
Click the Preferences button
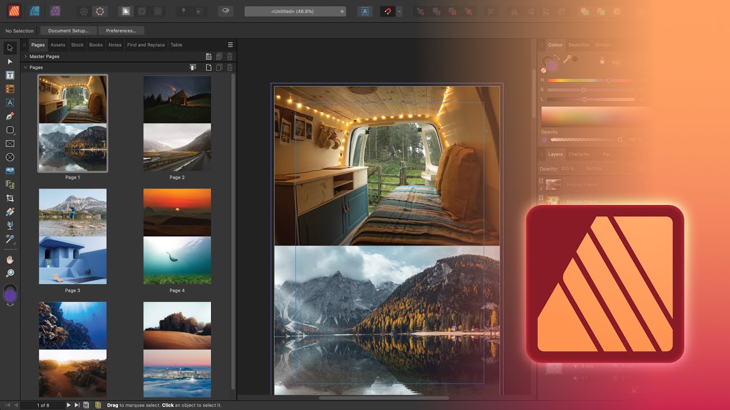coord(121,31)
